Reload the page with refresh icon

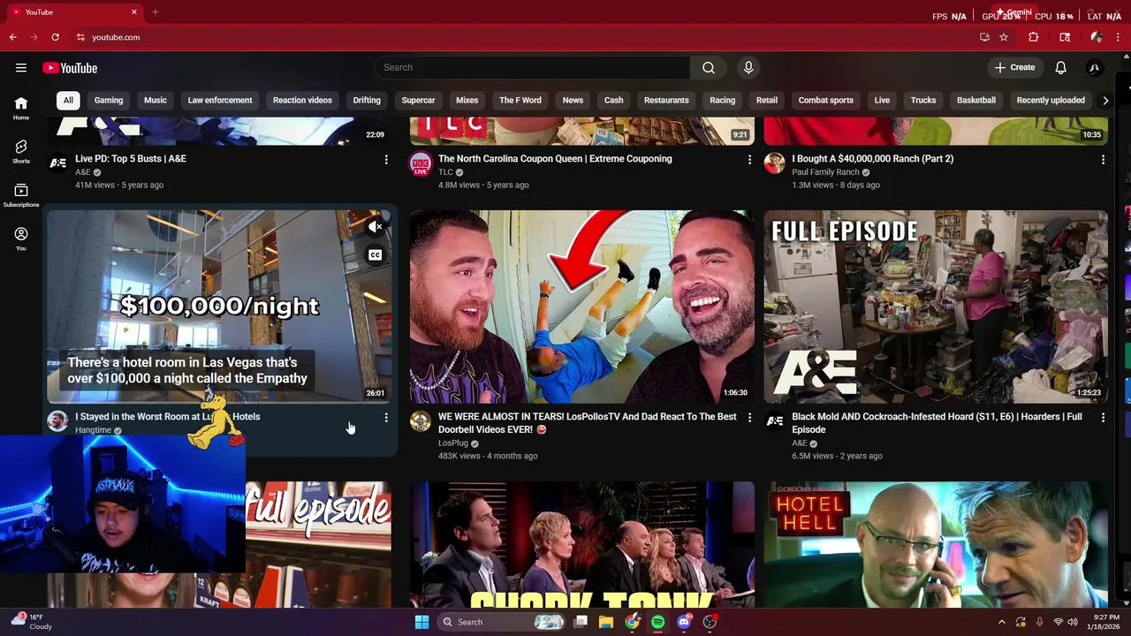tap(55, 37)
